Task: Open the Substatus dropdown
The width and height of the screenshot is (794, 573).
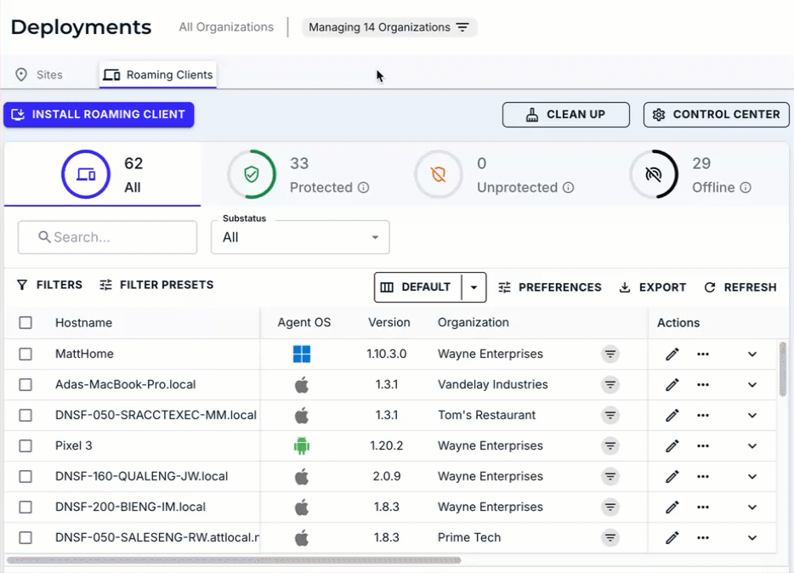Action: tap(300, 237)
